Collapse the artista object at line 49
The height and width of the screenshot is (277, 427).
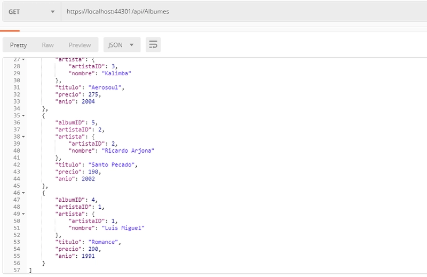23,214
